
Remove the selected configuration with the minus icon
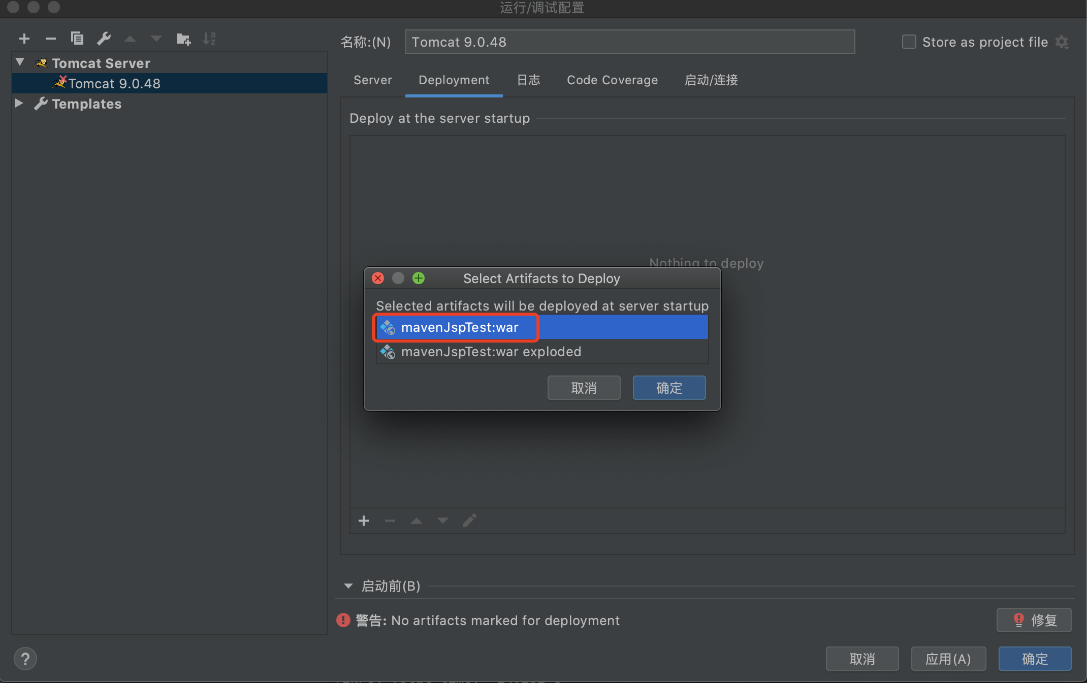point(50,39)
